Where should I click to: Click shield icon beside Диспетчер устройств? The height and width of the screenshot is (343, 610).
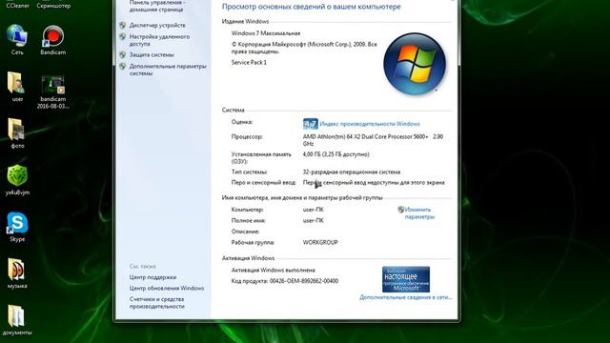123,26
